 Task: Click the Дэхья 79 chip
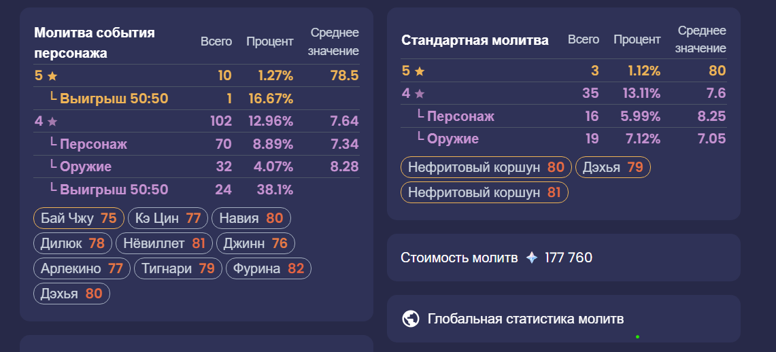click(x=613, y=167)
